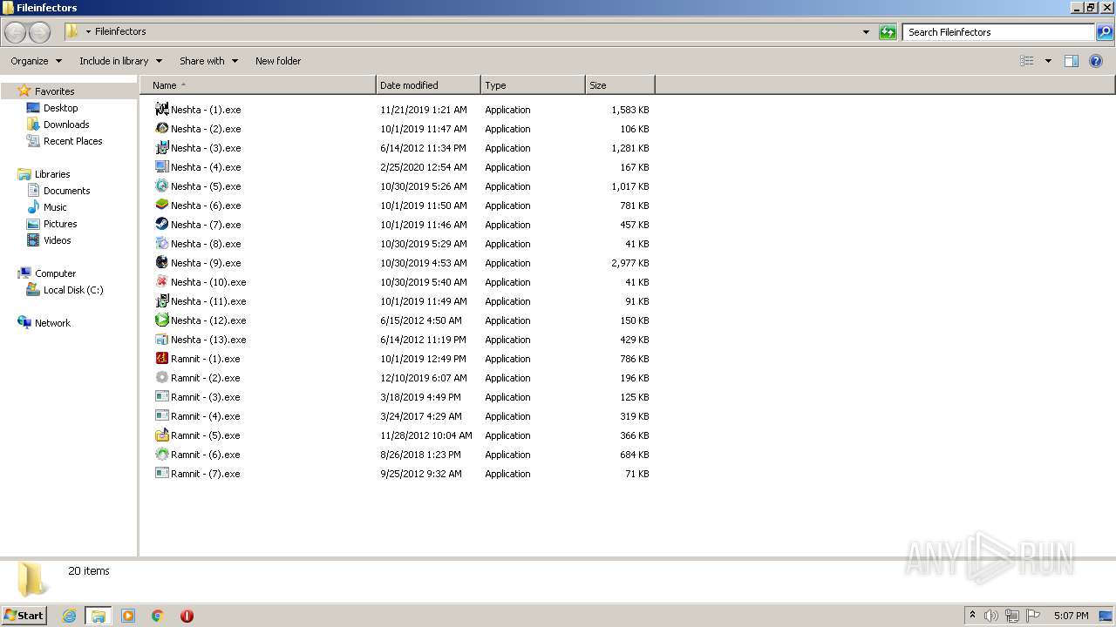Click the Search Fileinfectors input field

[x=999, y=32]
